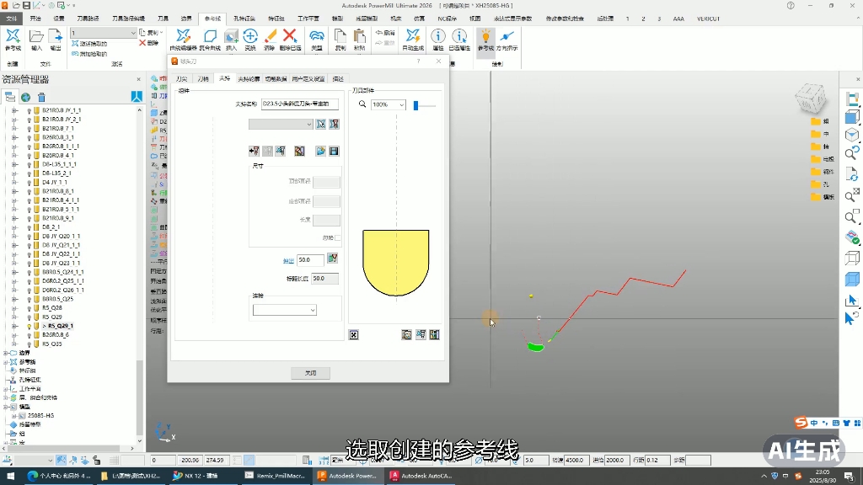
Task: Click the 输入 import folder icon
Action: [36, 36]
